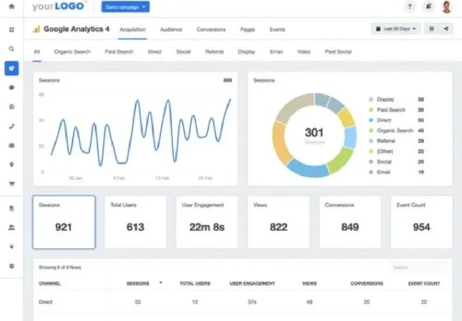Open the Last 30 Days date dropdown
The width and height of the screenshot is (462, 321).
[396, 29]
